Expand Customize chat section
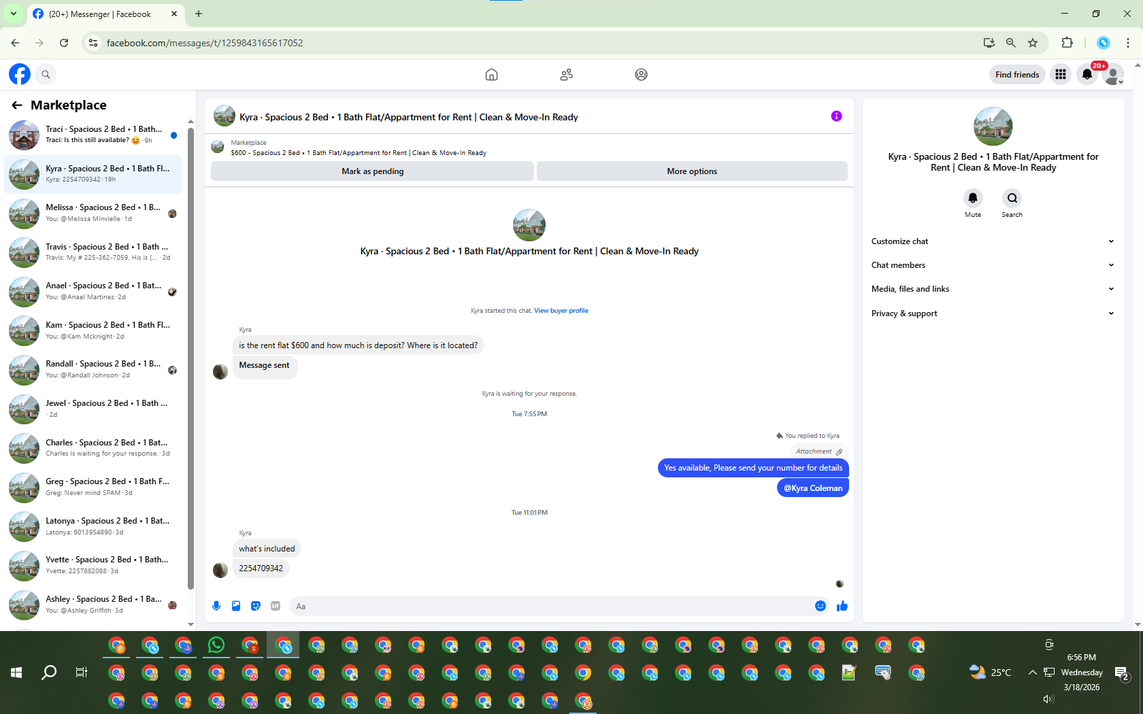The width and height of the screenshot is (1143, 714). click(993, 241)
